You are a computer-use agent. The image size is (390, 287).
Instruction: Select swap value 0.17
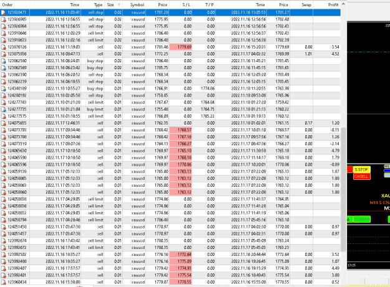click(x=308, y=123)
